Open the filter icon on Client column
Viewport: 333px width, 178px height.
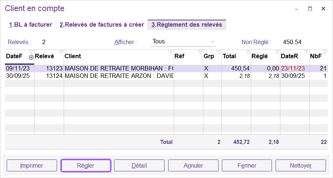tap(170, 52)
